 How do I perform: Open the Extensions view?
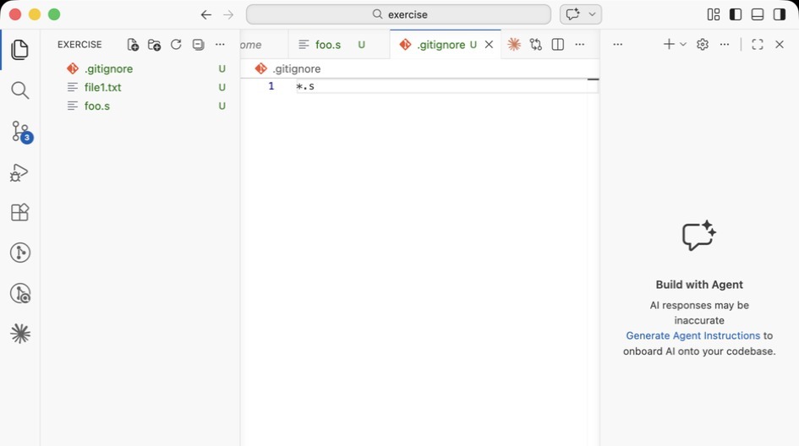coord(19,212)
